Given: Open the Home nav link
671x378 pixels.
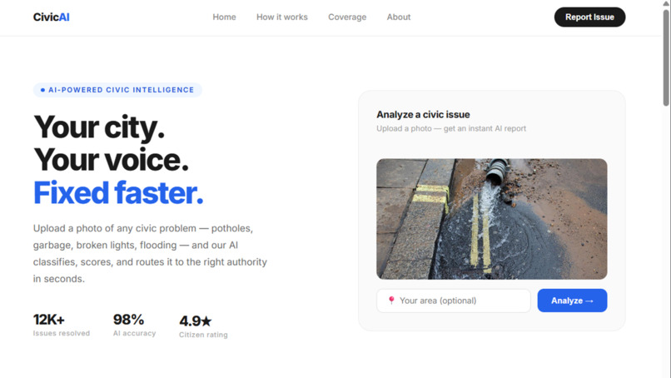Looking at the screenshot, I should [224, 17].
